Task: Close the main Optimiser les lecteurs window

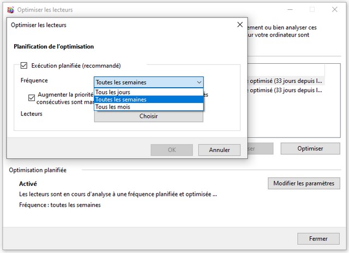Action: tap(334, 9)
